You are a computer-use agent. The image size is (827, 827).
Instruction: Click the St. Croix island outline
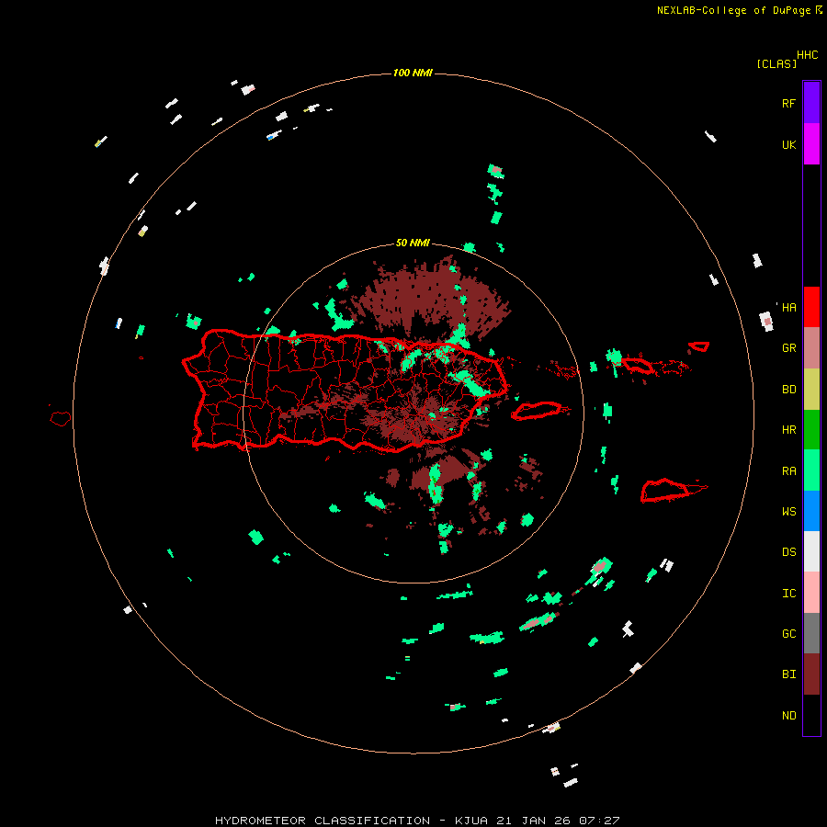coord(665,491)
